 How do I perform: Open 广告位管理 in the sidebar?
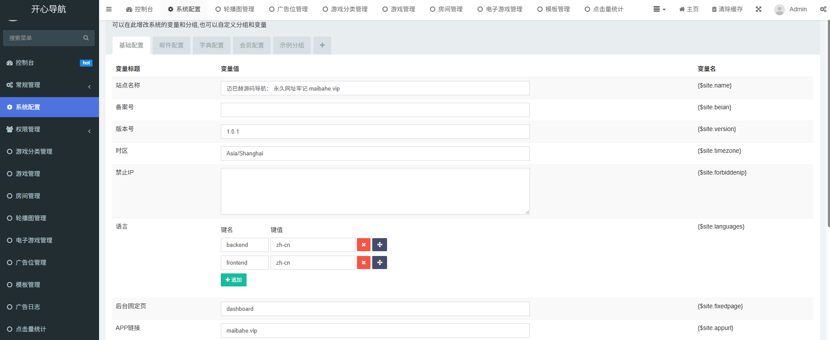[x=49, y=263]
